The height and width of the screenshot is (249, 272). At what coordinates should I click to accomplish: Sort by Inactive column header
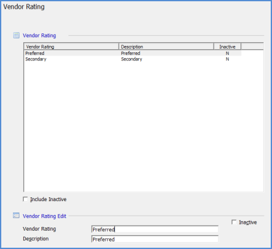(227, 47)
